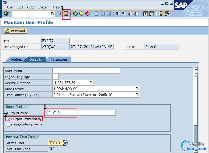The image size is (209, 153).
Task: Click the Sys. Time Zone value CET
Action: coord(52,149)
